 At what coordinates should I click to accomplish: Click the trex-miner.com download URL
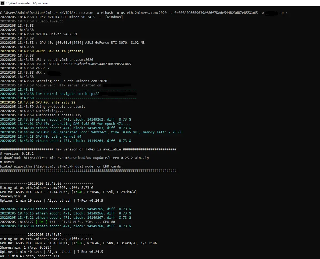pyautogui.click(x=86, y=158)
